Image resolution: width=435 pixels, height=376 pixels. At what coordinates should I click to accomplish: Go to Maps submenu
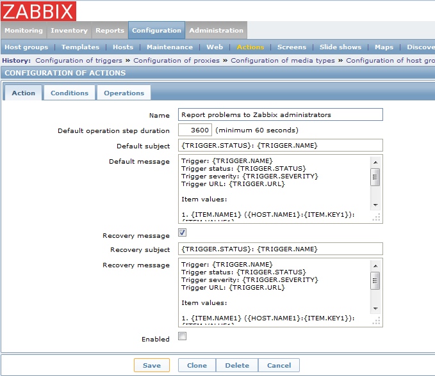coord(384,47)
